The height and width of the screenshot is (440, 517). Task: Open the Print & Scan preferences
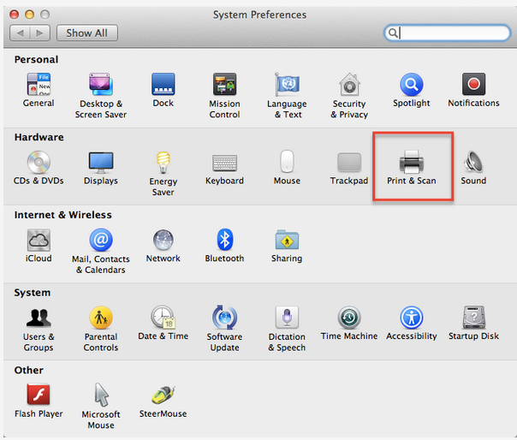pyautogui.click(x=412, y=163)
